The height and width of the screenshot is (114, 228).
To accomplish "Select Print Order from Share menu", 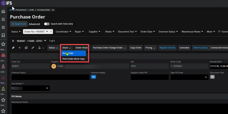I will (x=73, y=53).
